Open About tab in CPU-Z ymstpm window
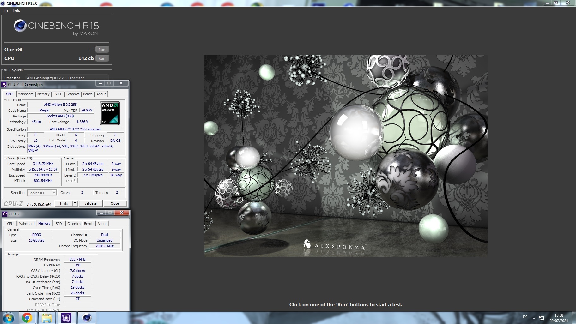Image resolution: width=576 pixels, height=324 pixels. pyautogui.click(x=101, y=94)
